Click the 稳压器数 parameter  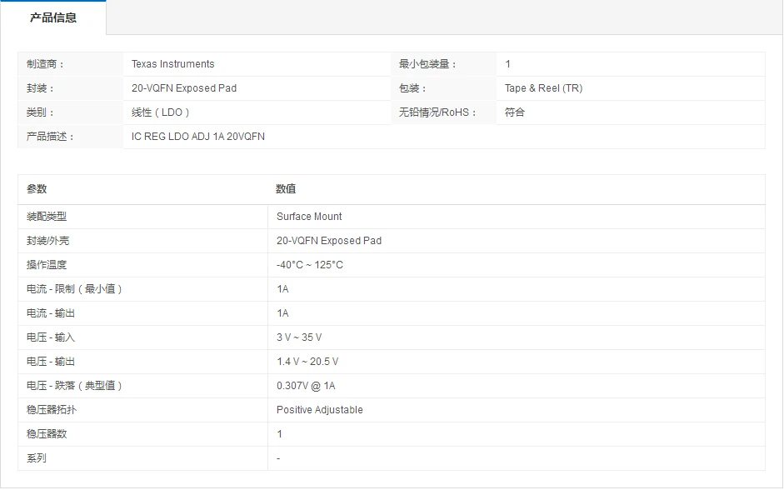[47, 434]
